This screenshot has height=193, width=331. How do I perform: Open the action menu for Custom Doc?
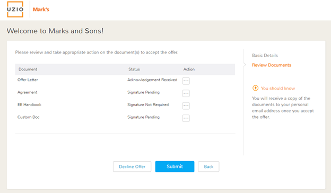(186, 118)
